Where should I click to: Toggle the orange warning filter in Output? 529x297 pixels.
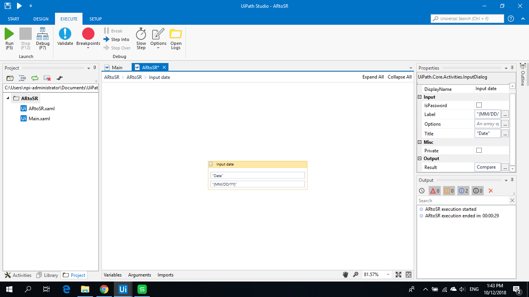pyautogui.click(x=449, y=191)
